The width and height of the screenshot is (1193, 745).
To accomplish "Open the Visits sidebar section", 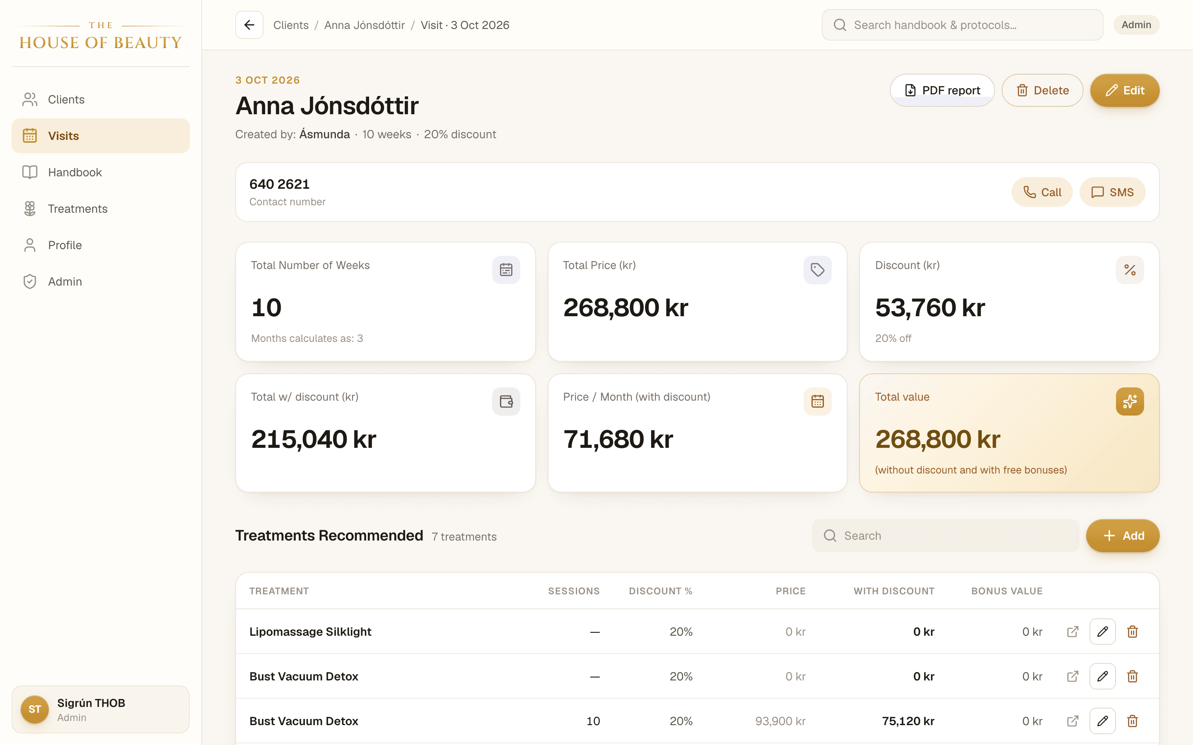I will click(x=101, y=136).
